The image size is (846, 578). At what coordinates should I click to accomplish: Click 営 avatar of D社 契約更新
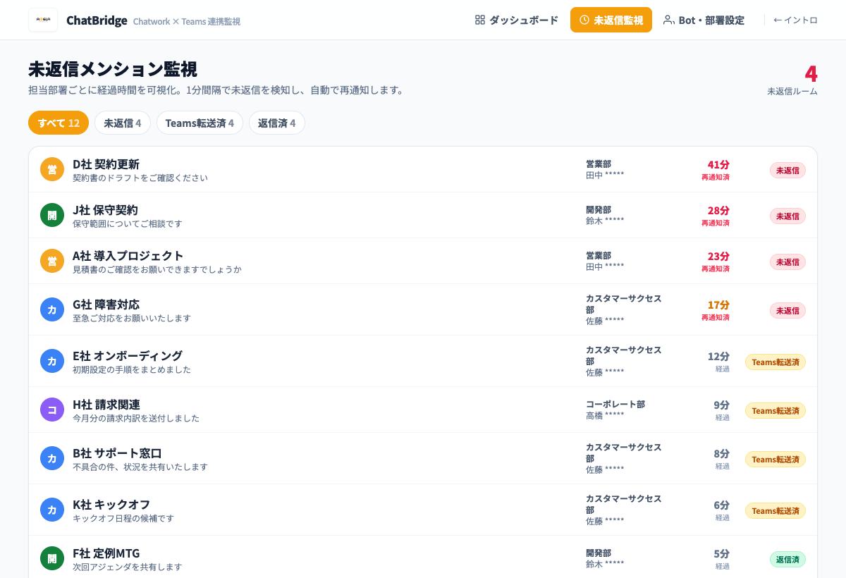(52, 169)
